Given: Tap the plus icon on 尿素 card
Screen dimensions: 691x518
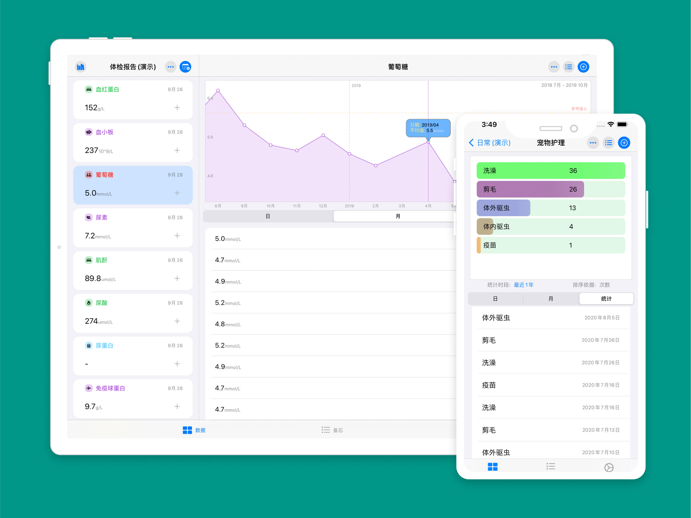Looking at the screenshot, I should (x=177, y=236).
